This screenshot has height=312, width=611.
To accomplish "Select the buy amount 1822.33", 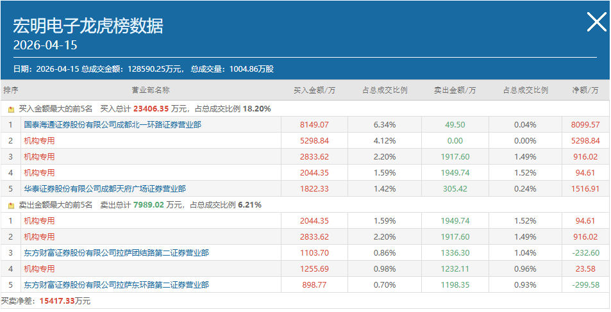I will [314, 189].
